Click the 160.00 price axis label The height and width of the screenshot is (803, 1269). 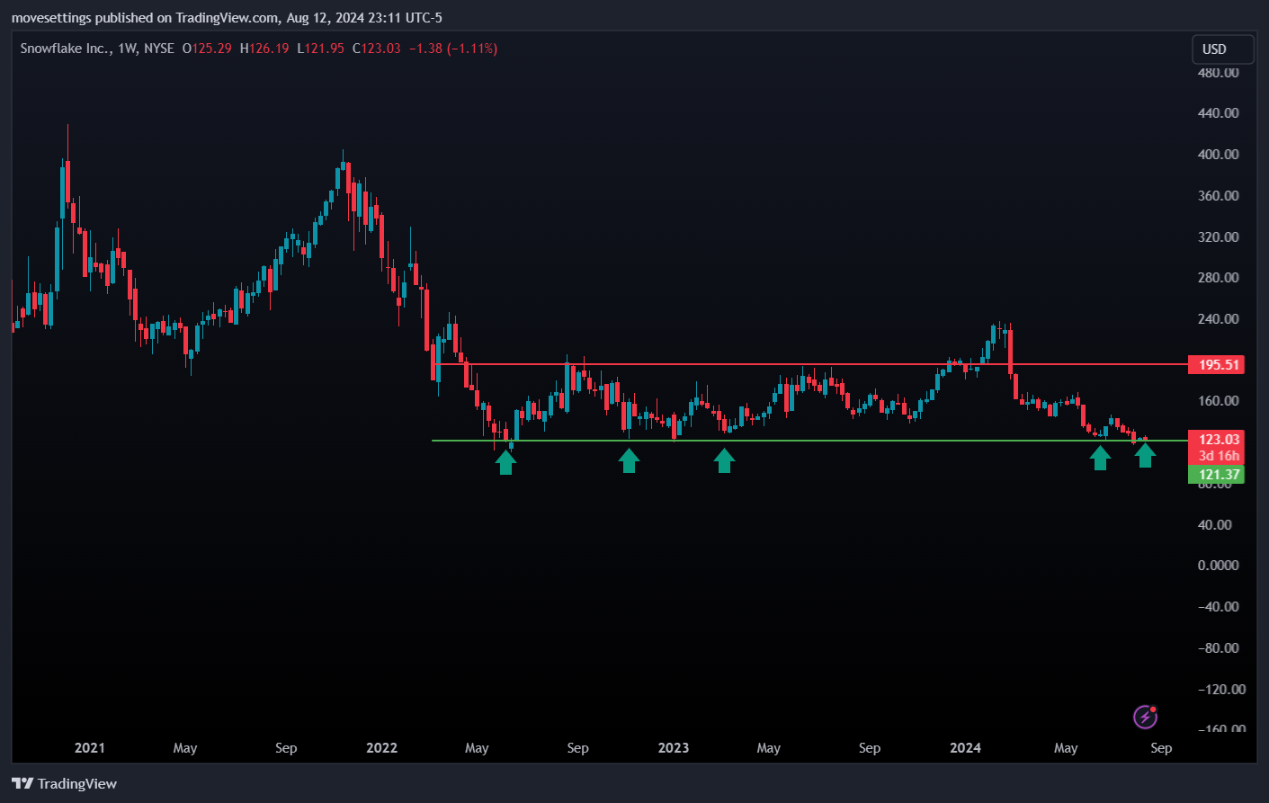[x=1218, y=401]
